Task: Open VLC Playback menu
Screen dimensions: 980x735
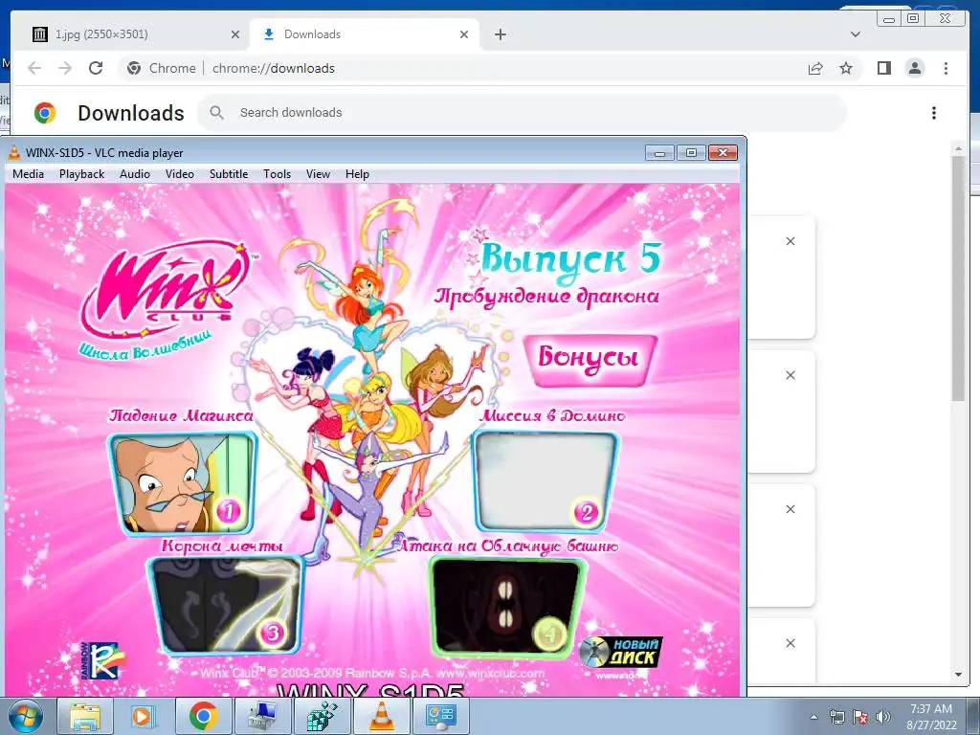Action: coord(81,174)
